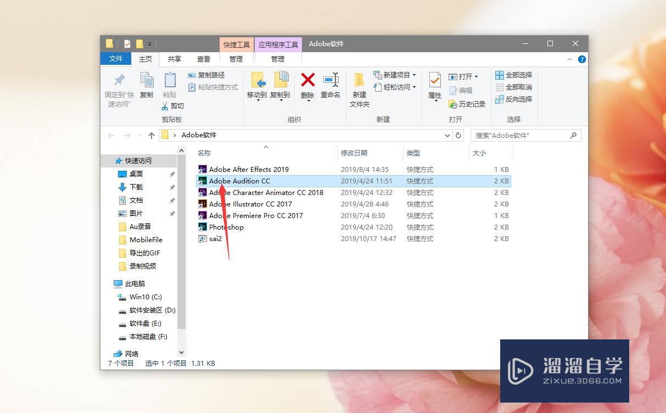Switch to the Share (共享) tab
This screenshot has height=413, width=666.
click(175, 59)
